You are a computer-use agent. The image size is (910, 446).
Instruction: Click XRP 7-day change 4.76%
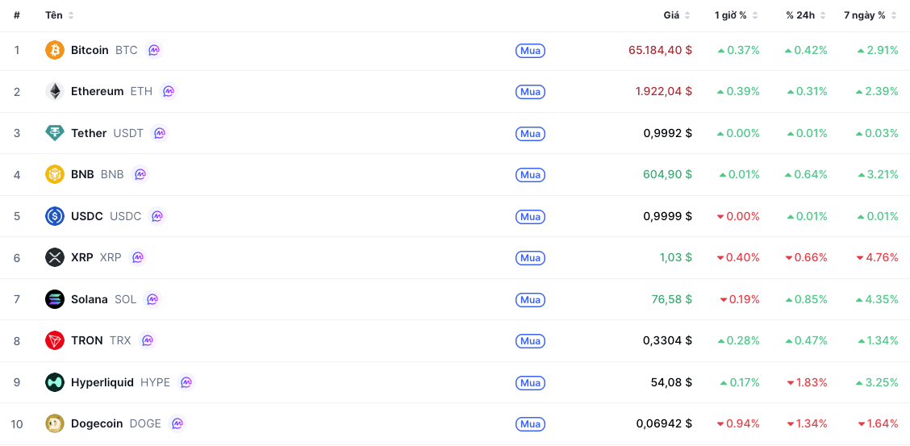878,257
